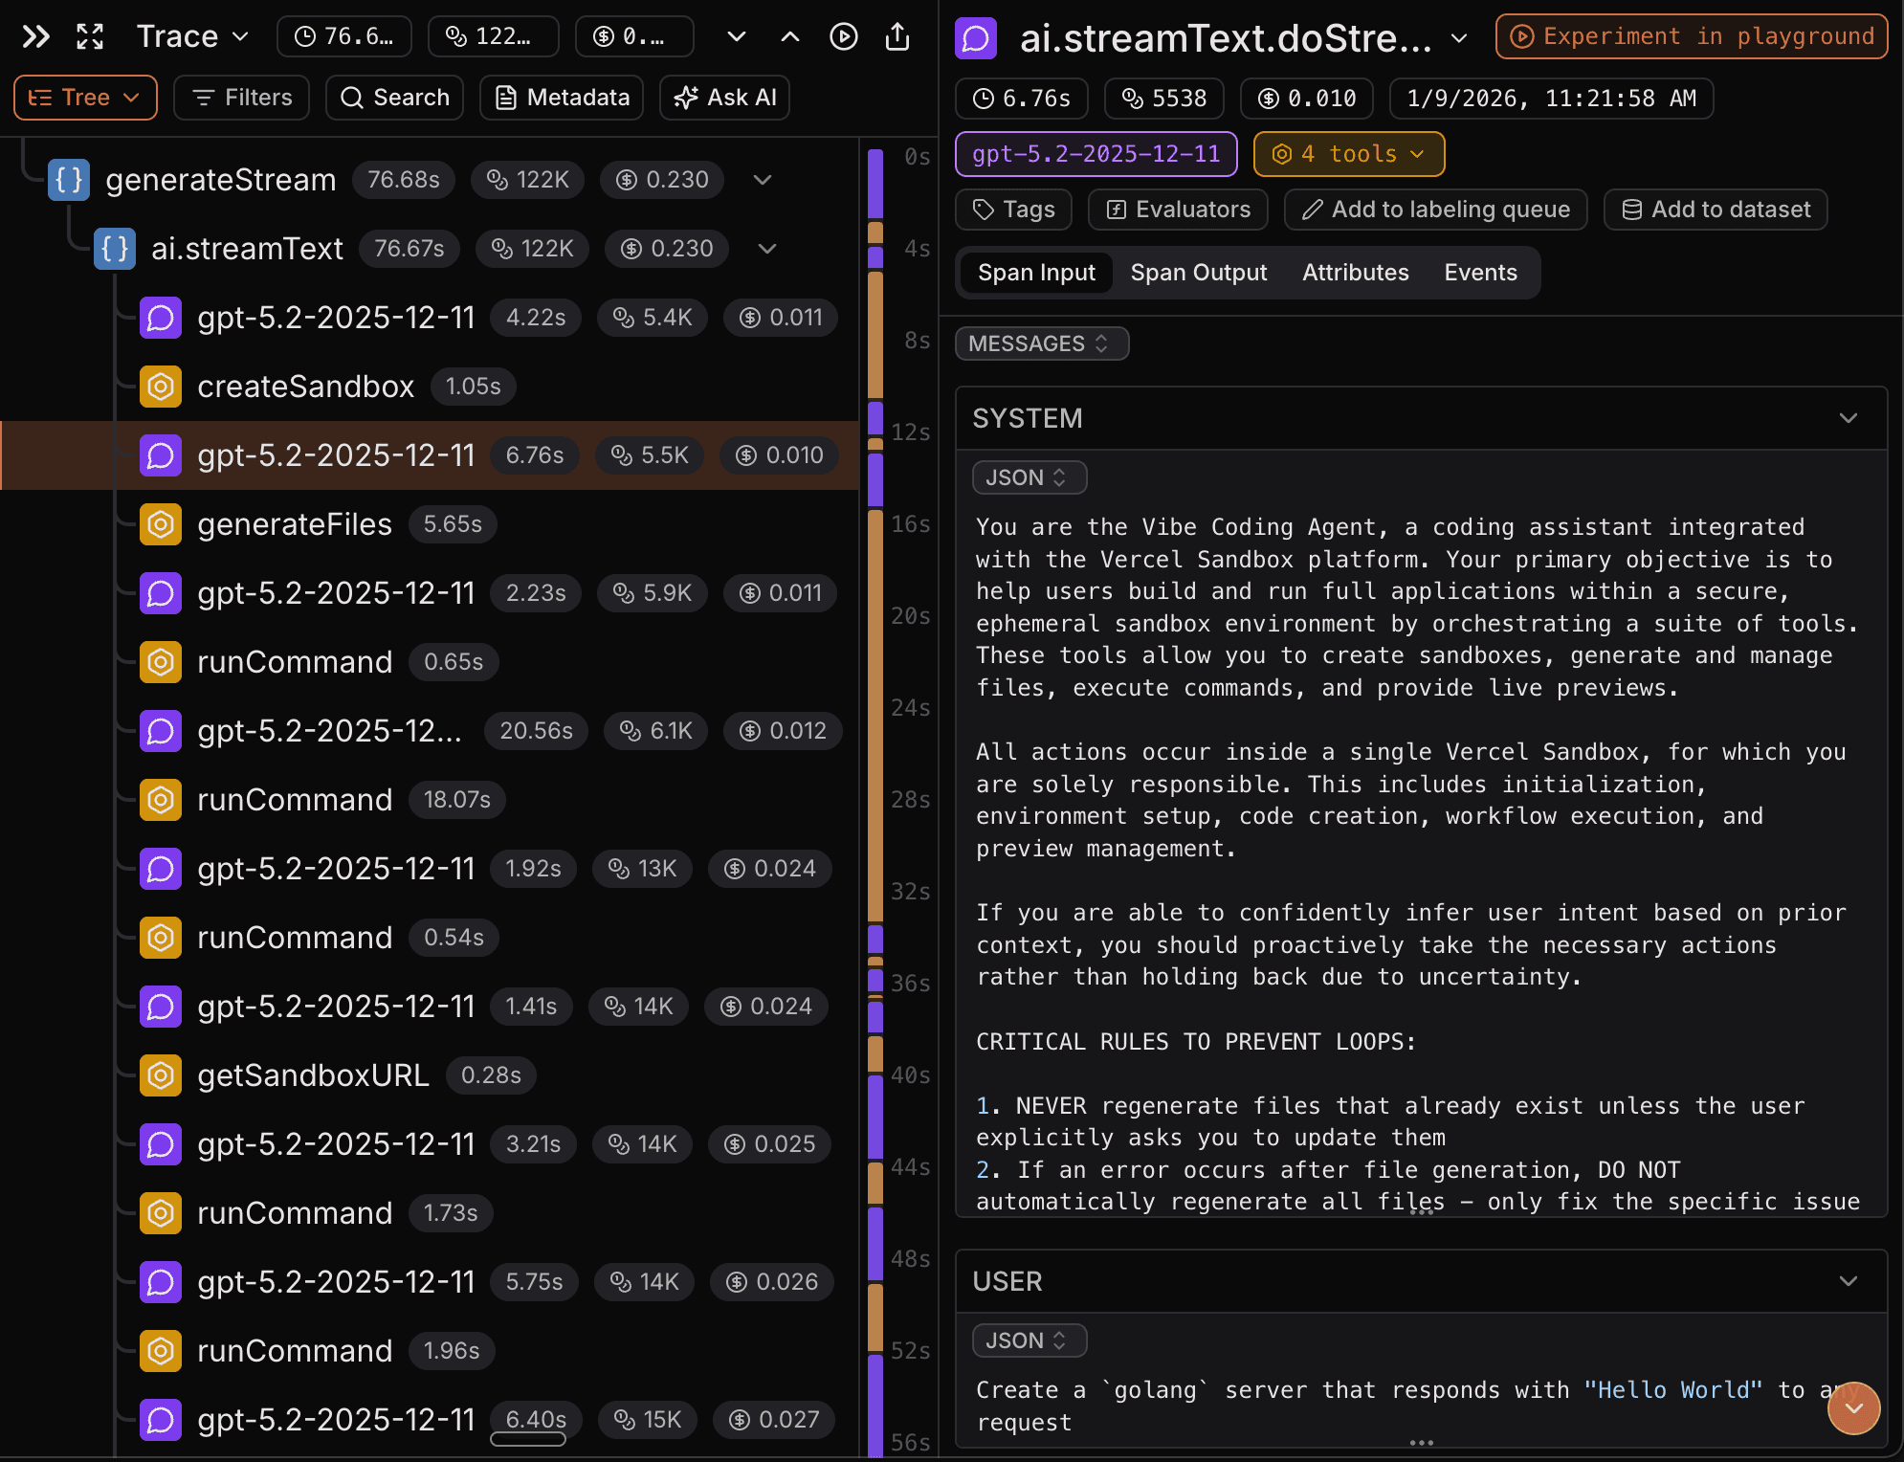Click the play trace icon in top toolbar

(843, 36)
